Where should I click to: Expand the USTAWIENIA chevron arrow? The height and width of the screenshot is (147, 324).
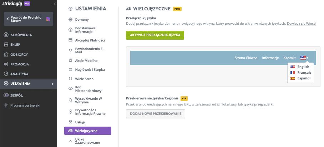[x=52, y=84]
